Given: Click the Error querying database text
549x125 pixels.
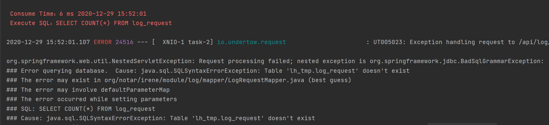Looking at the screenshot, I should 64,71.
